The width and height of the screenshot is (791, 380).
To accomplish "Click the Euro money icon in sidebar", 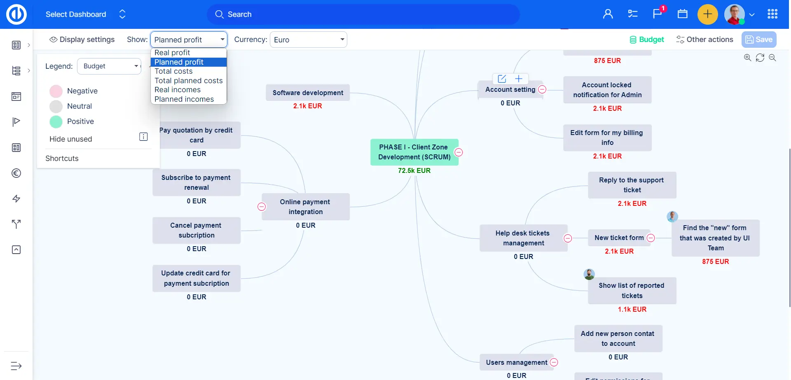I will (16, 173).
